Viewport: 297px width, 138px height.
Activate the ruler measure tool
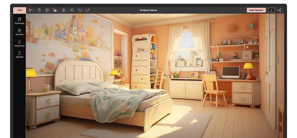64,10
